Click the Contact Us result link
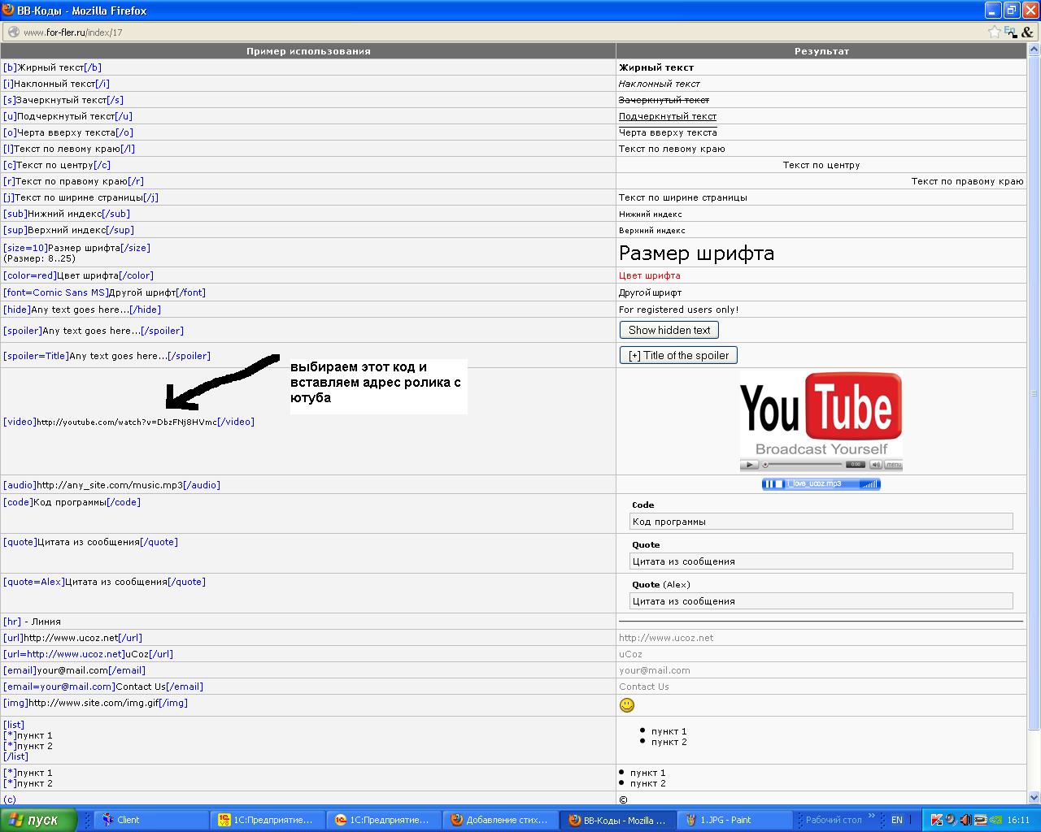 pos(644,687)
